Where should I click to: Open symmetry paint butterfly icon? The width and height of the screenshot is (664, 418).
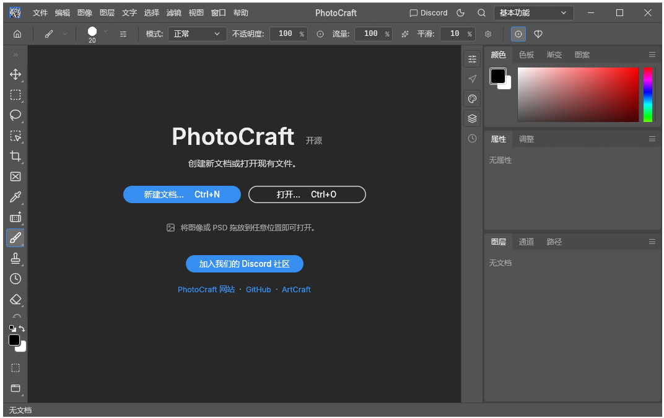(x=538, y=34)
